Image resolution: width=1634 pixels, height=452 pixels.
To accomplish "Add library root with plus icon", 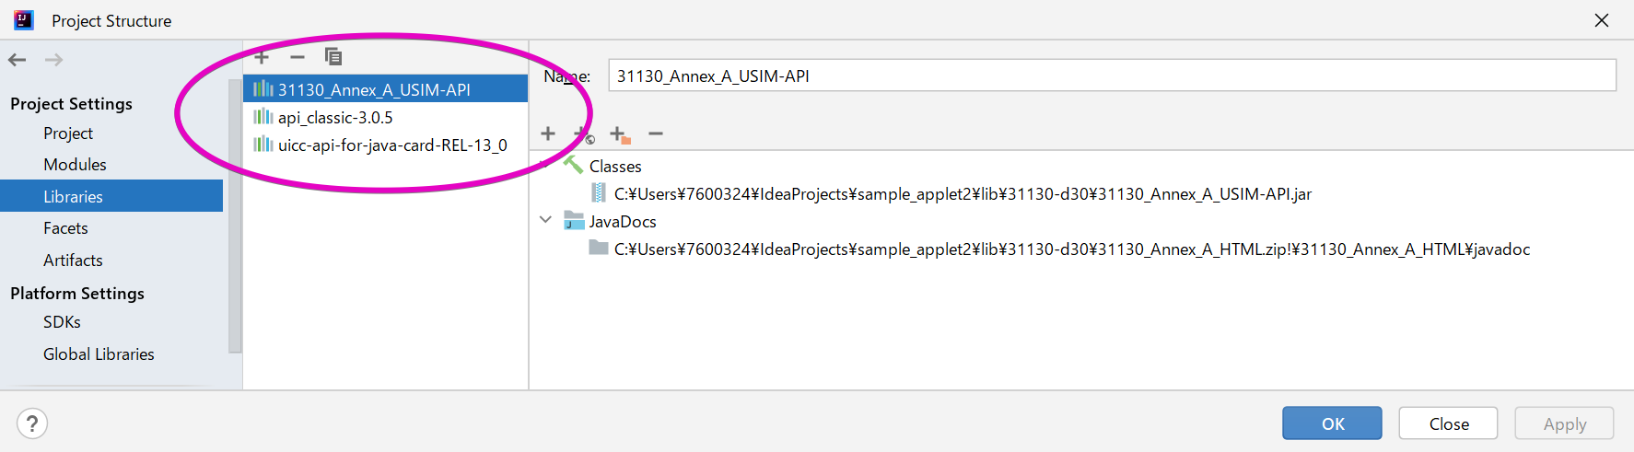I will pos(548,133).
